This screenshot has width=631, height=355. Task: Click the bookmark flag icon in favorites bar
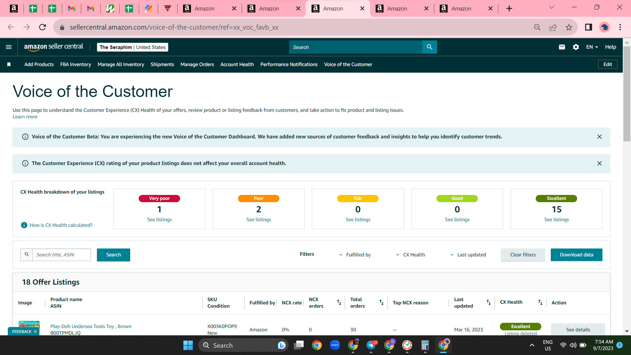(9, 64)
